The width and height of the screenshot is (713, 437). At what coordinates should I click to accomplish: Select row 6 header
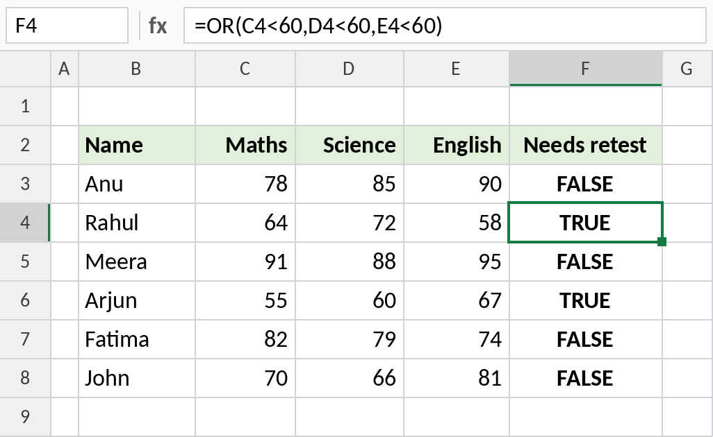(x=25, y=300)
